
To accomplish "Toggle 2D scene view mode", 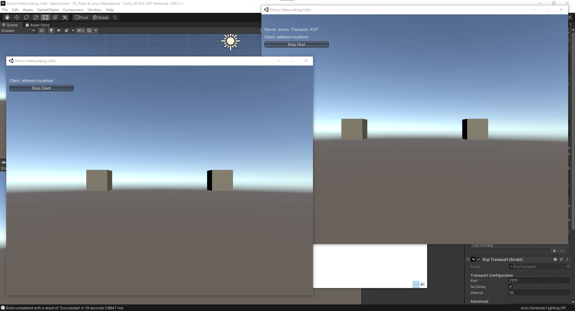I will point(42,31).
